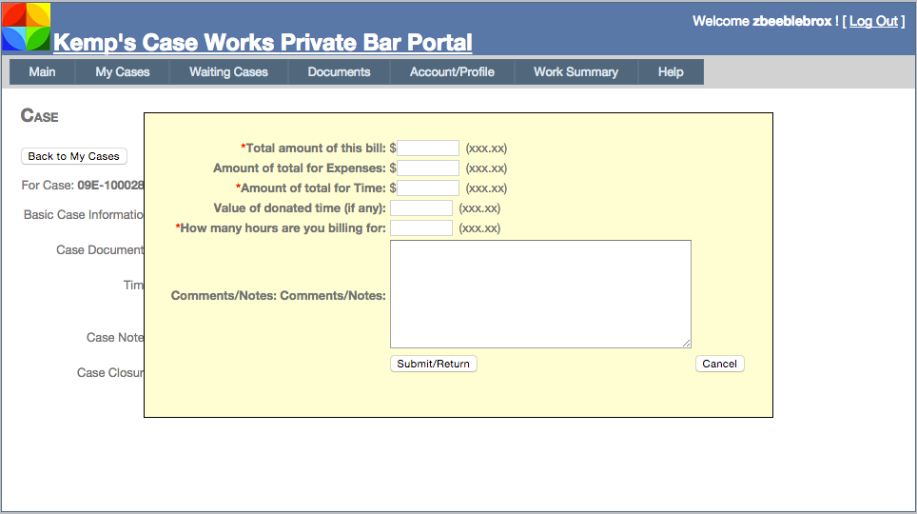917x514 pixels.
Task: Select the Documents navigation tab
Action: (x=339, y=71)
